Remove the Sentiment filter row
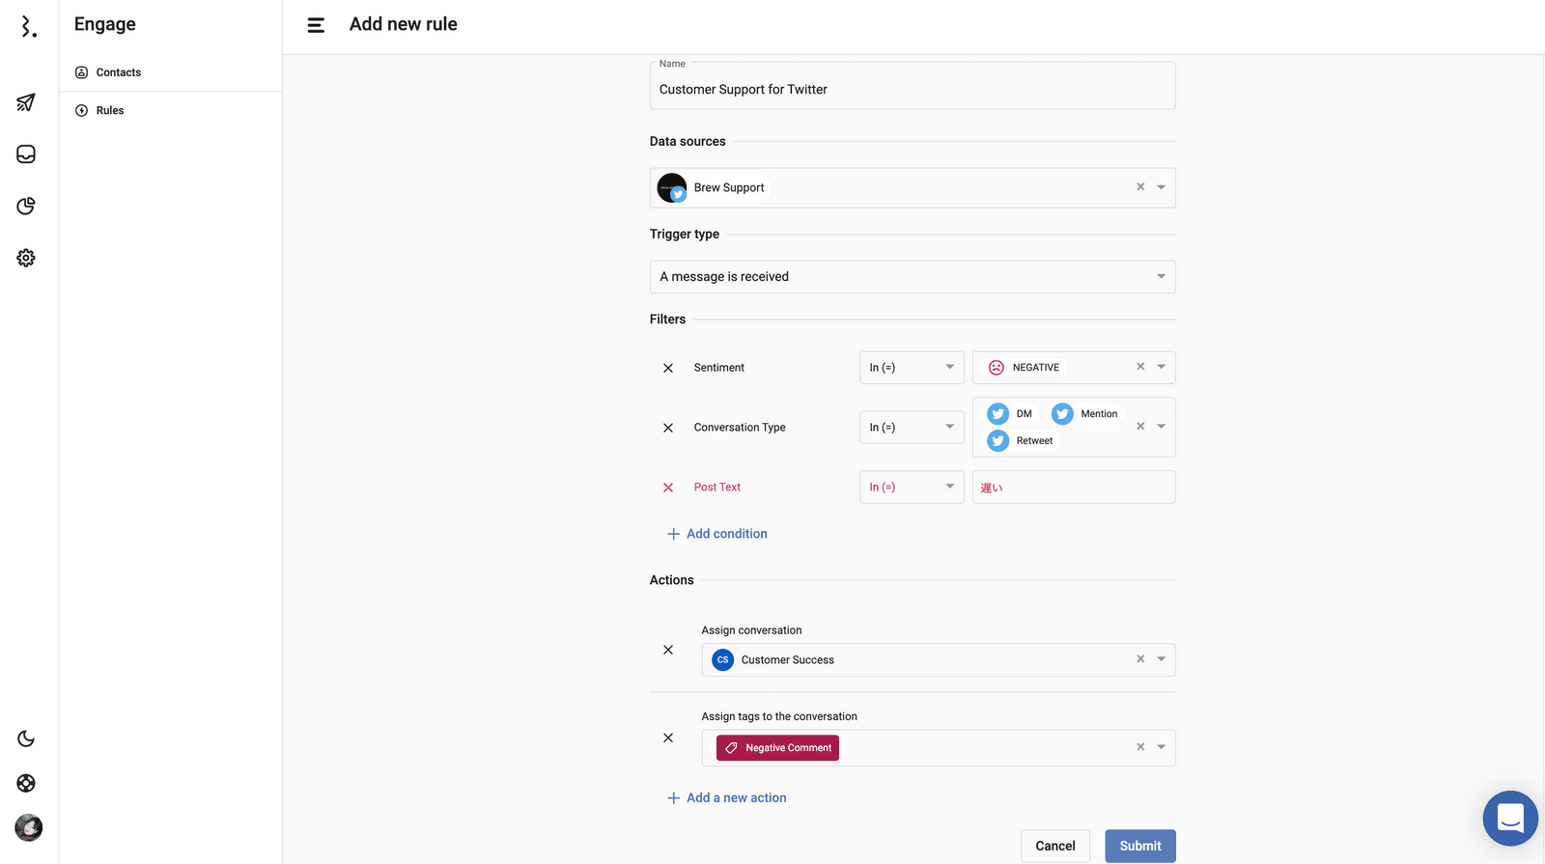Viewport: 1545px width, 864px height. (x=668, y=368)
